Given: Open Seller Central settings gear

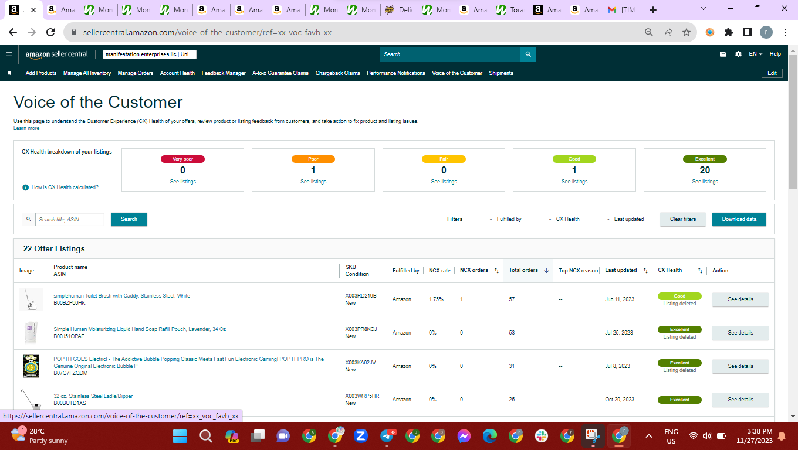Looking at the screenshot, I should (738, 54).
